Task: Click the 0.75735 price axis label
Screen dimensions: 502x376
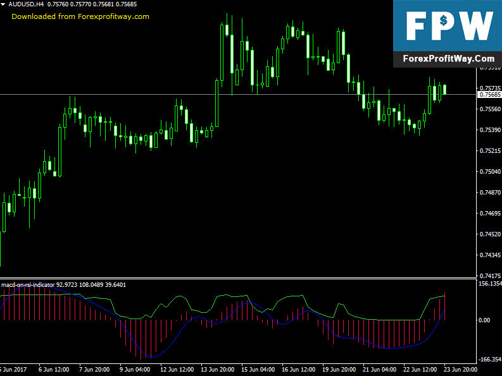Action: [490, 88]
